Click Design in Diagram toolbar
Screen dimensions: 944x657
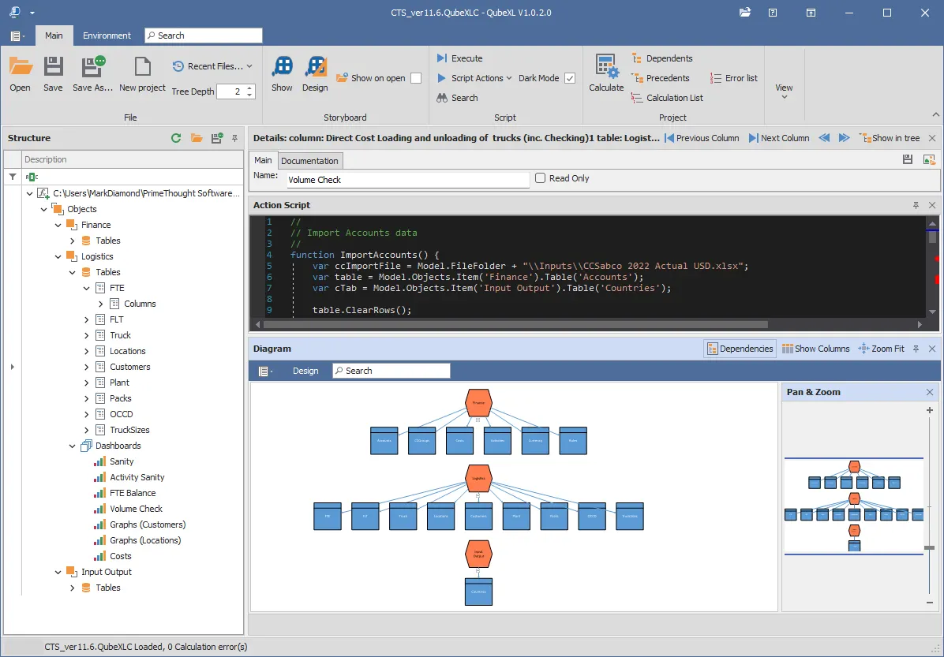305,371
